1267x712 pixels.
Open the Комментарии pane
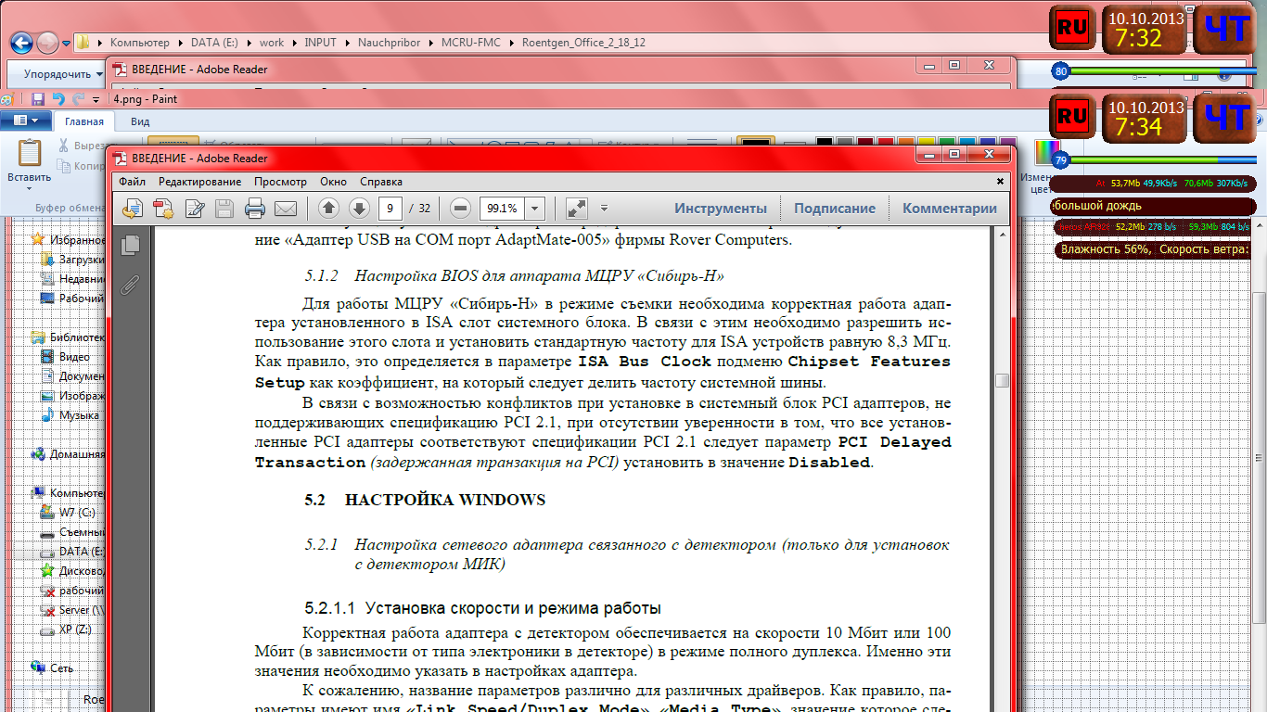coord(949,209)
